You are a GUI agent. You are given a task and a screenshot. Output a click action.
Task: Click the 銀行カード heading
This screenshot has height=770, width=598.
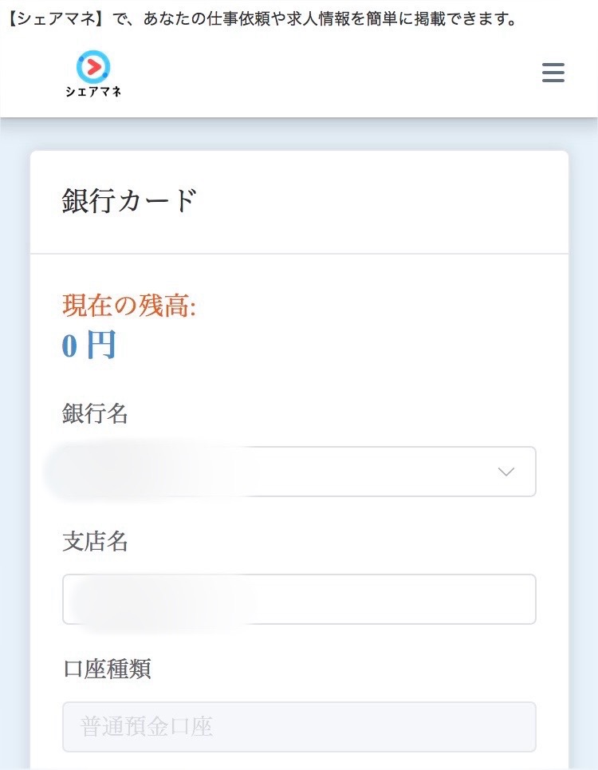(129, 201)
